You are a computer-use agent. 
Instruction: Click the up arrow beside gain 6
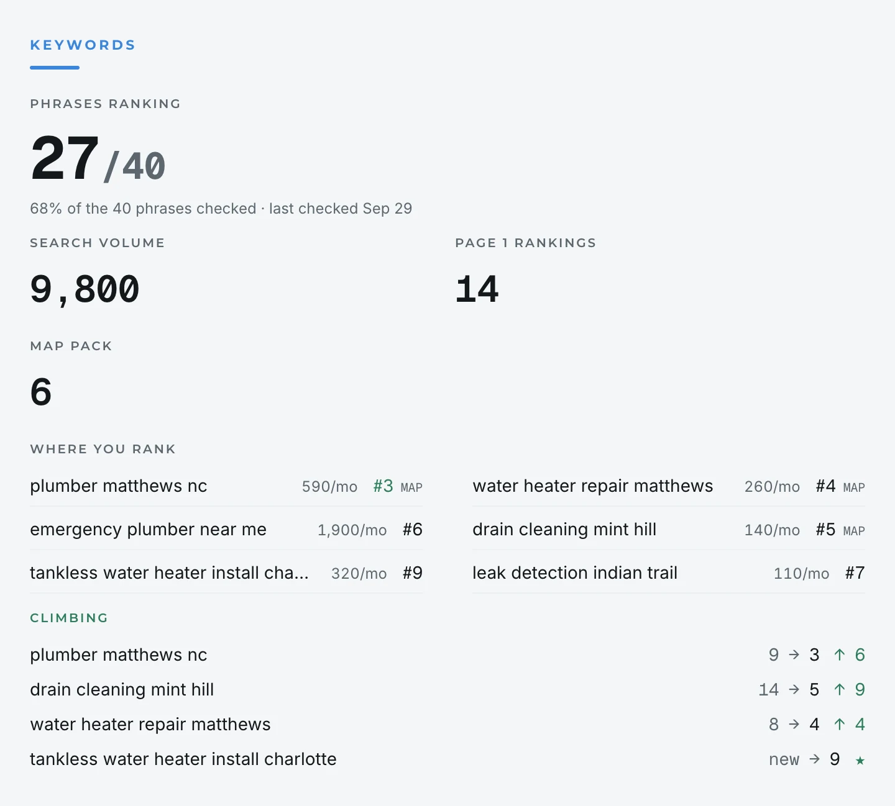pos(840,654)
